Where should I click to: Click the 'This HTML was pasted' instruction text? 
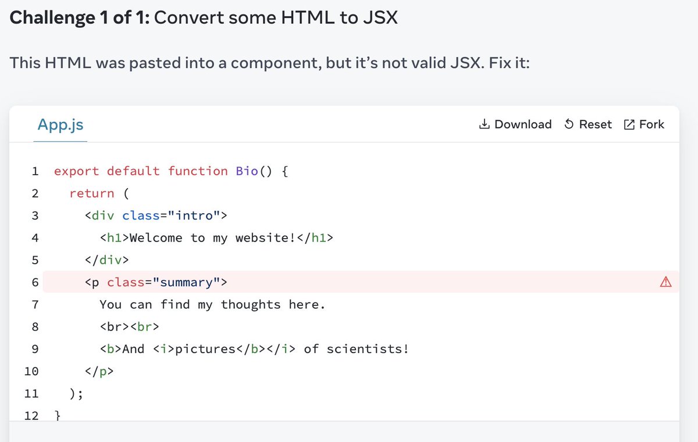269,62
